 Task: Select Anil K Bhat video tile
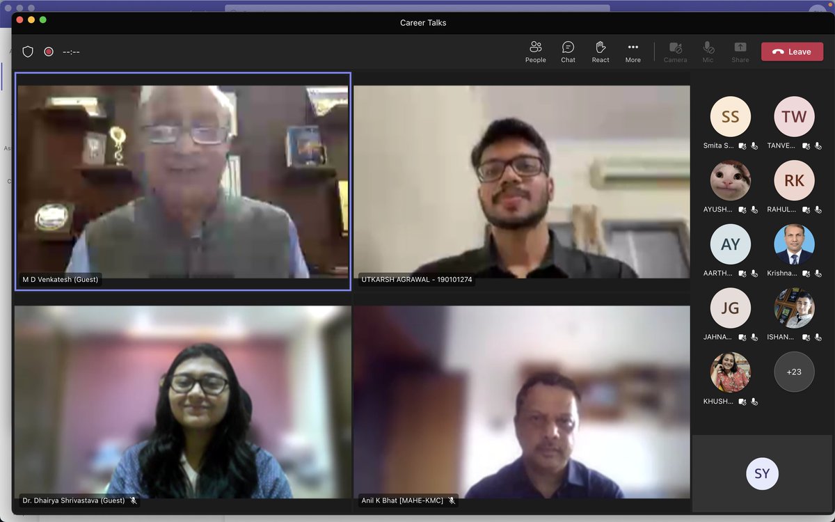pyautogui.click(x=522, y=402)
